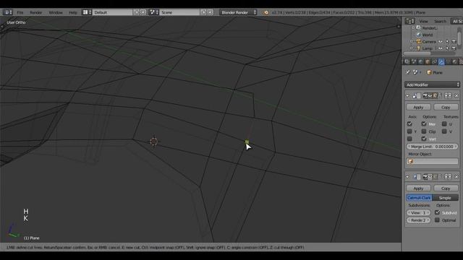Screen dimensions: 463x260
Task: Toggle the Vertex Groups checkbox
Action: pos(424,139)
